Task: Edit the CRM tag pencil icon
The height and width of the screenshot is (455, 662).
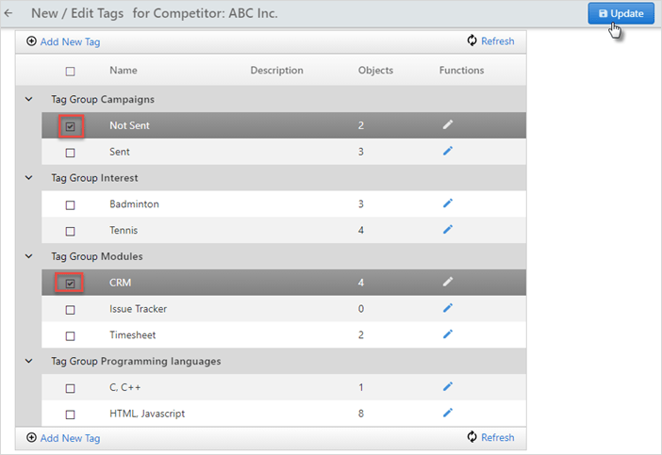Action: pos(448,282)
